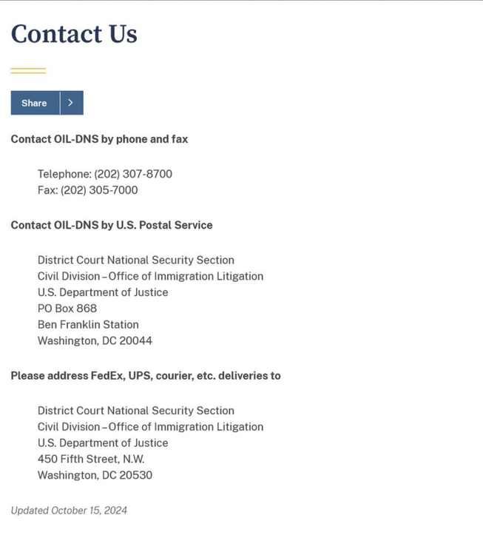Click the yellow divider line below heading
The image size is (483, 555).
click(28, 71)
